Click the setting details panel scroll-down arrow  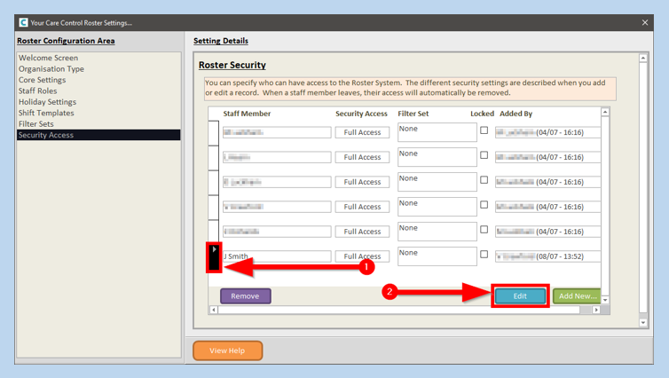click(x=643, y=323)
